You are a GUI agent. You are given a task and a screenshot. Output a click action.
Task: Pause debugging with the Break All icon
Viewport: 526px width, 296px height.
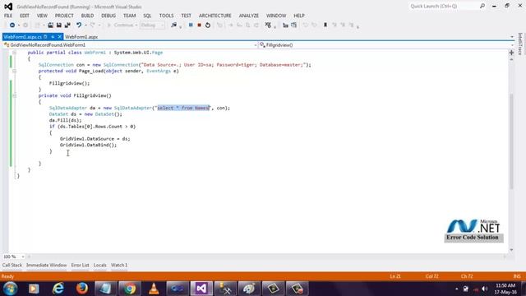coord(191,25)
